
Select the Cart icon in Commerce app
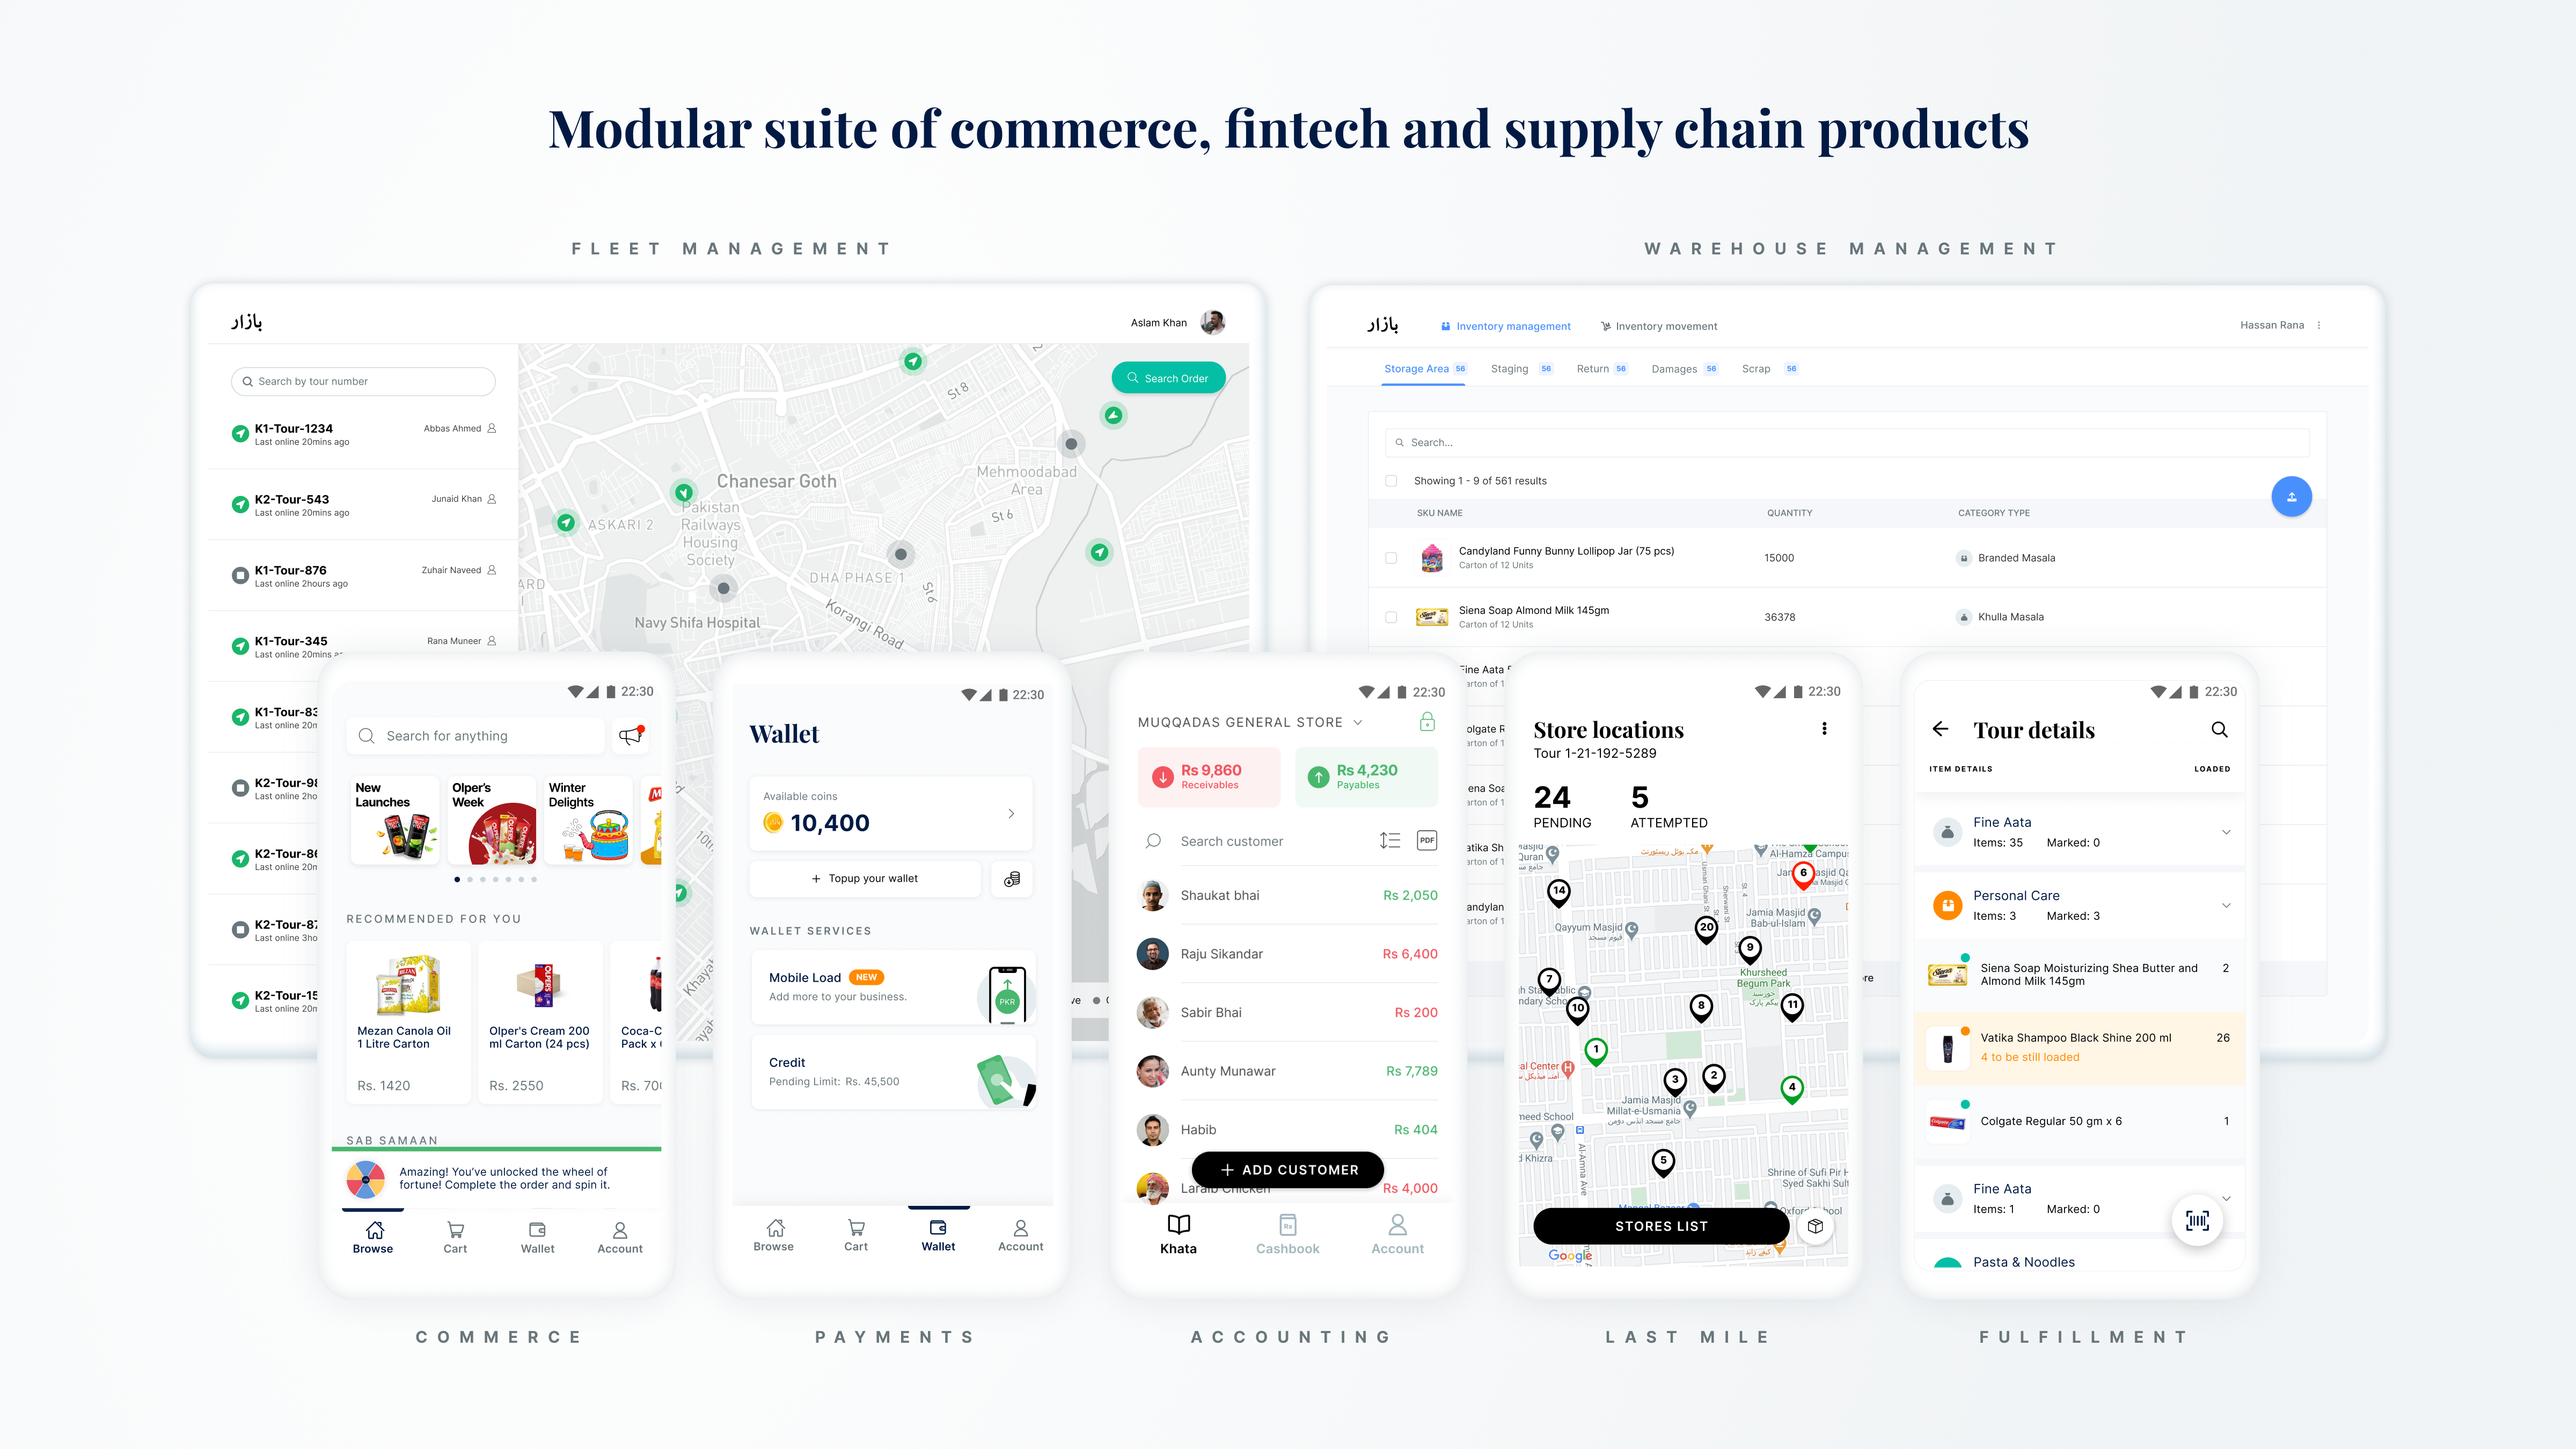(457, 1233)
